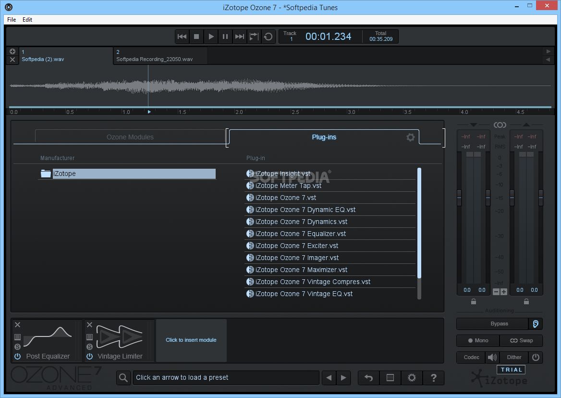Open Dither settings button
The image size is (561, 398).
click(x=514, y=357)
